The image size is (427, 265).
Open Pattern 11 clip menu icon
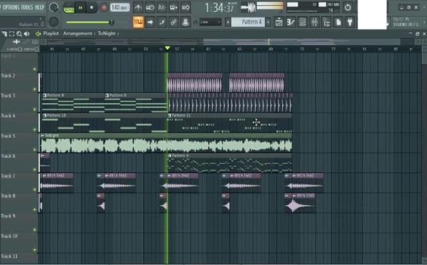pos(169,115)
